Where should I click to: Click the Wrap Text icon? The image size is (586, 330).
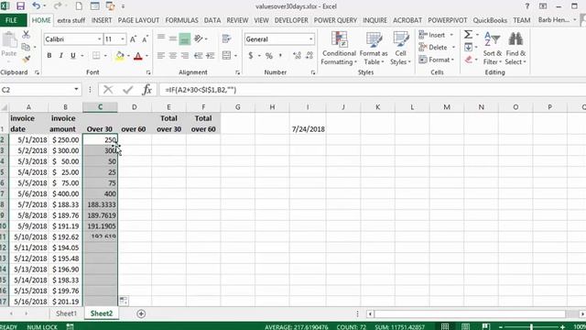[x=226, y=38]
